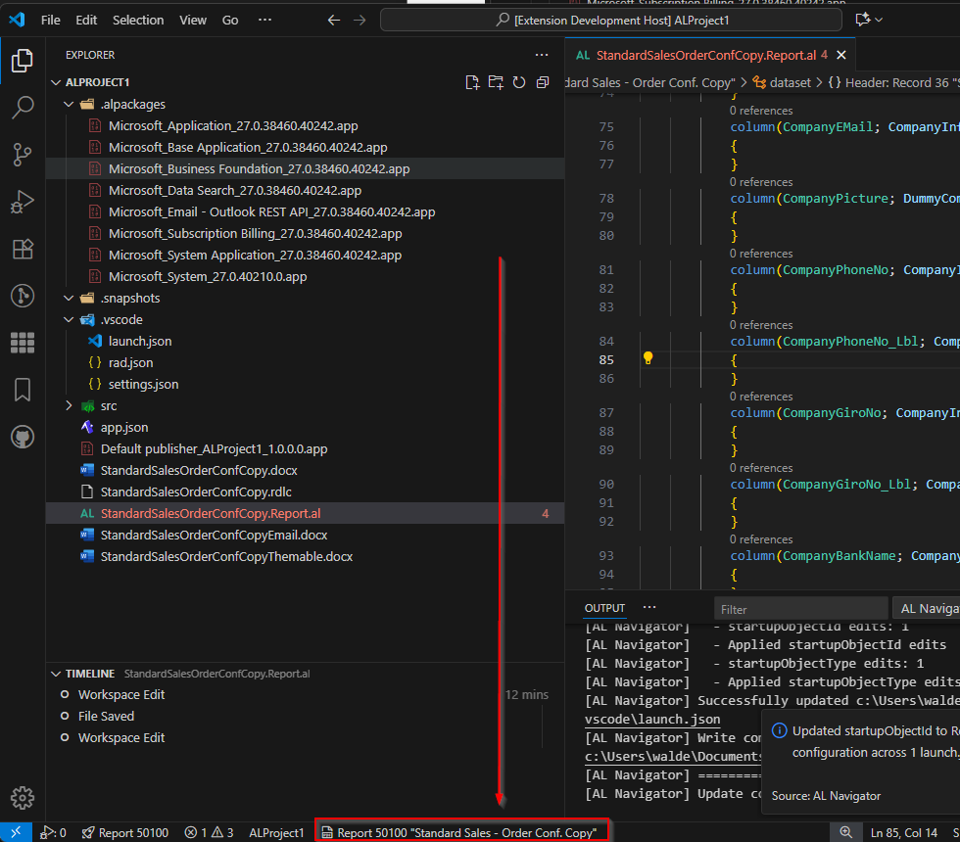Open the Search view in activity bar
Screen dimensions: 960x842
(x=22, y=108)
